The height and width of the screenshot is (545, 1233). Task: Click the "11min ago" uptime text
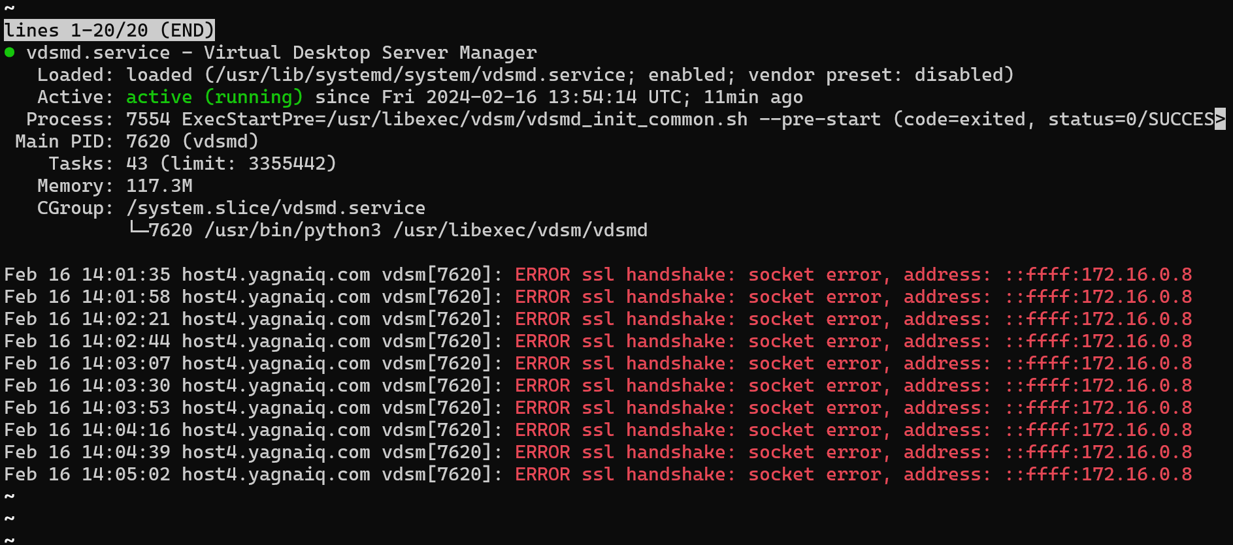(753, 97)
